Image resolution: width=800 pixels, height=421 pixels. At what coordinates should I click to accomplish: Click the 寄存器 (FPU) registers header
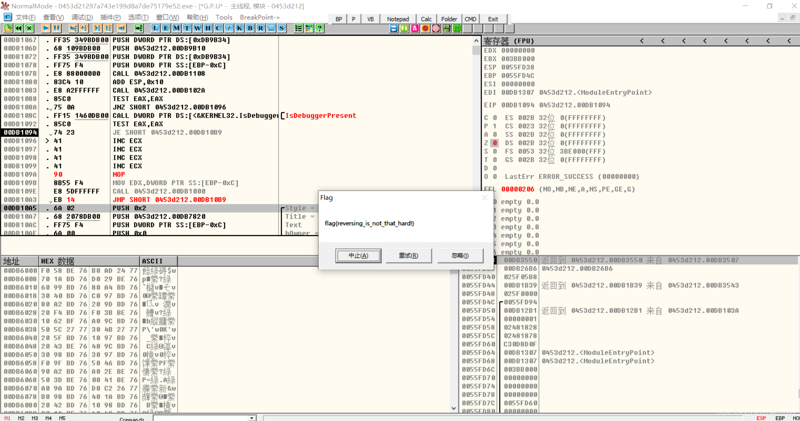[509, 41]
